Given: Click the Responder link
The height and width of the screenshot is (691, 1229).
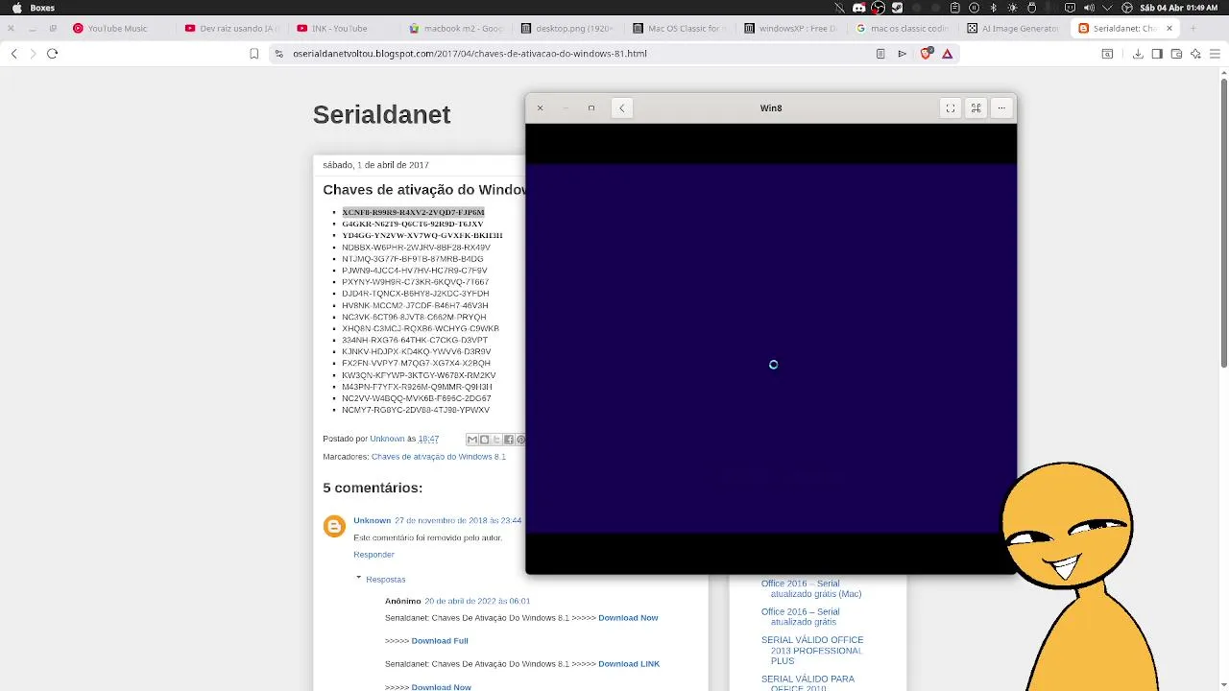Looking at the screenshot, I should (374, 555).
